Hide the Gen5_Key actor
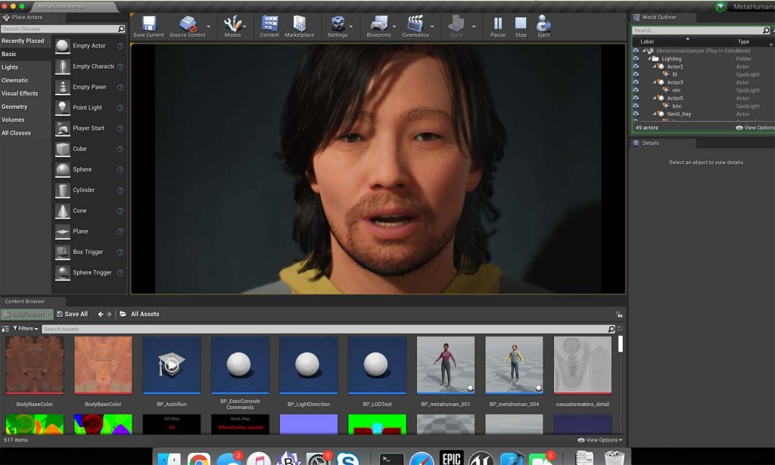The height and width of the screenshot is (465, 775). 636,113
